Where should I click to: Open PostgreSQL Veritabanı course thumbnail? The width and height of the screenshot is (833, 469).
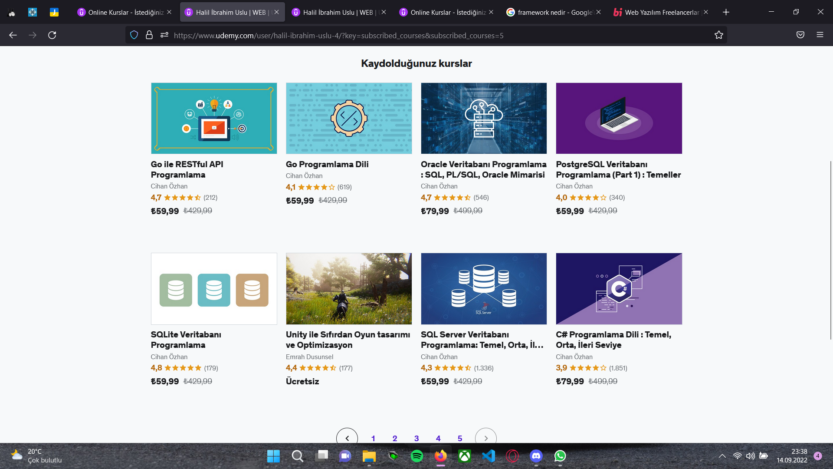pos(619,118)
